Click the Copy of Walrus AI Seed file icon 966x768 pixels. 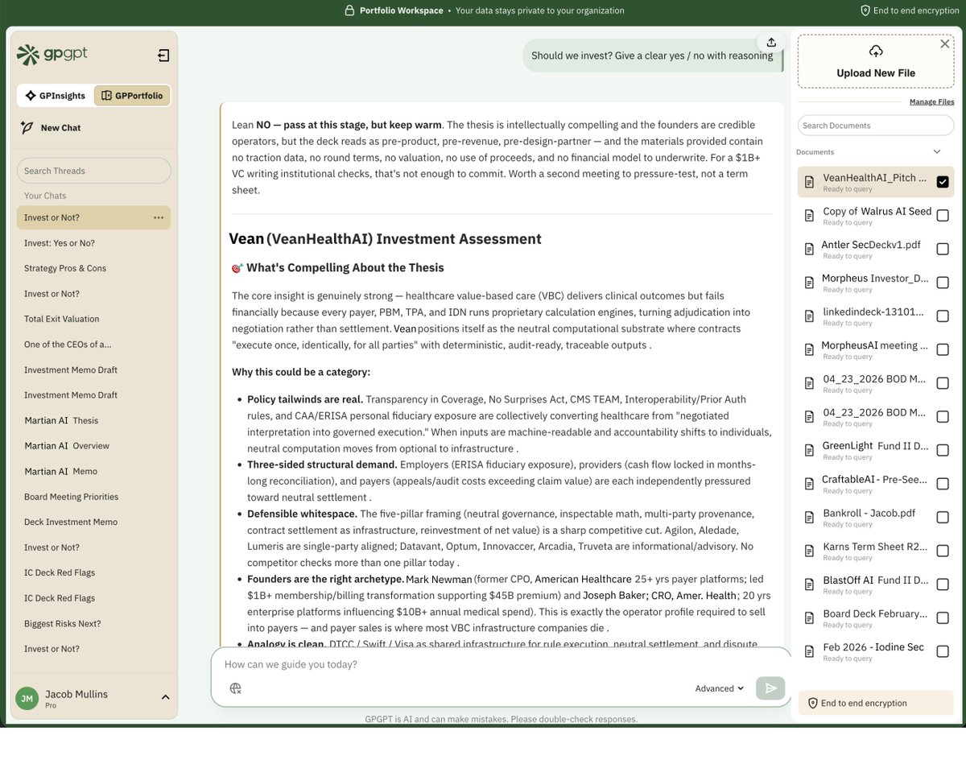[810, 216]
